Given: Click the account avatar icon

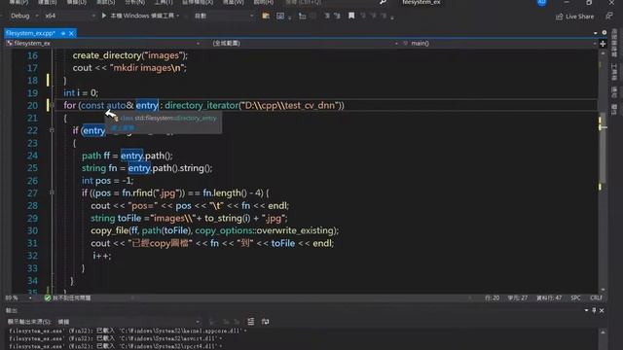Looking at the screenshot, I should click(542, 2).
